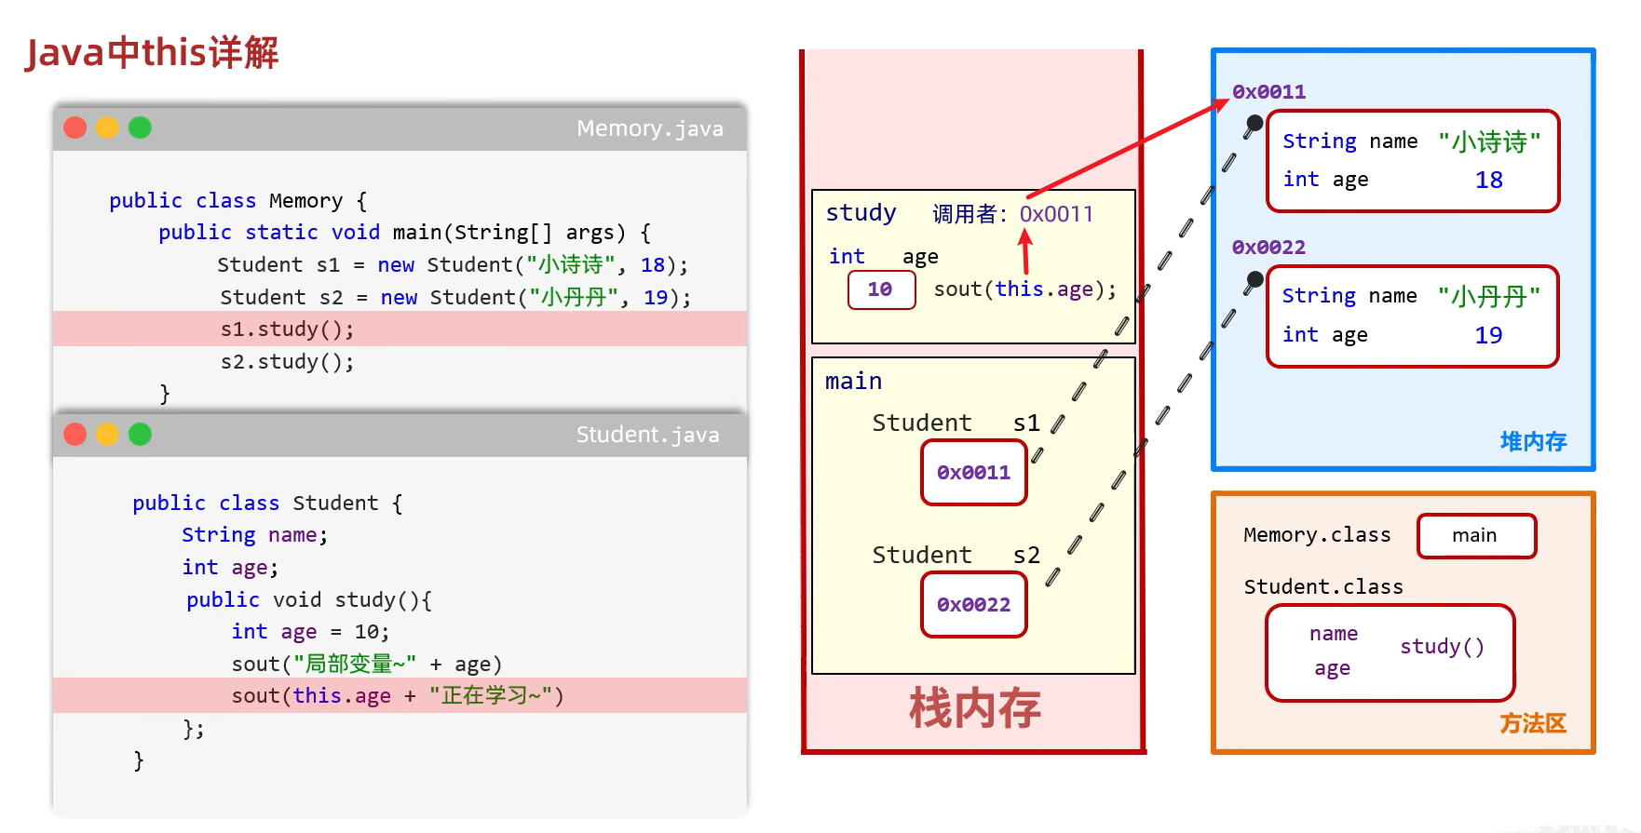
Task: Click the "main" frame label in the stack
Action: coord(853,382)
